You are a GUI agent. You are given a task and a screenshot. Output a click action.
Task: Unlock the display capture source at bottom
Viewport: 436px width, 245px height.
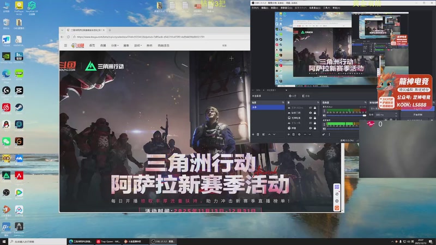coord(315,128)
